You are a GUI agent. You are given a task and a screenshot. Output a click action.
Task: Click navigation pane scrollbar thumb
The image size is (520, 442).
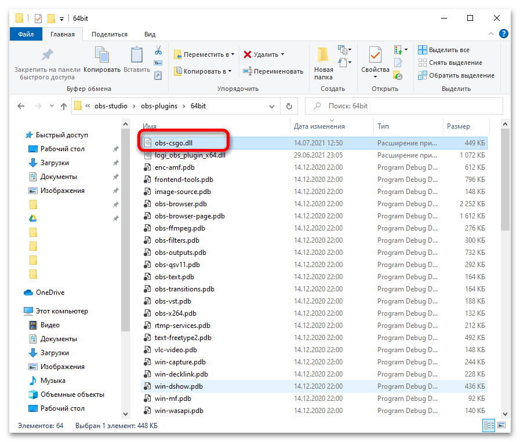click(x=125, y=230)
